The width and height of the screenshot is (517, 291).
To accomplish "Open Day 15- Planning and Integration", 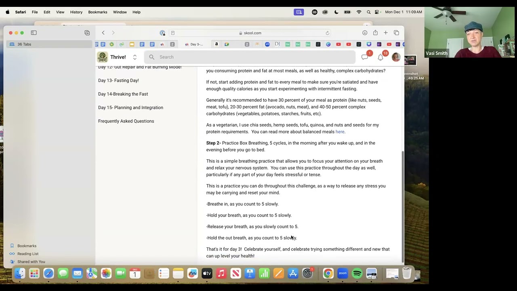I will [x=131, y=108].
